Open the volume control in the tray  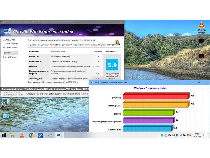tap(173, 135)
